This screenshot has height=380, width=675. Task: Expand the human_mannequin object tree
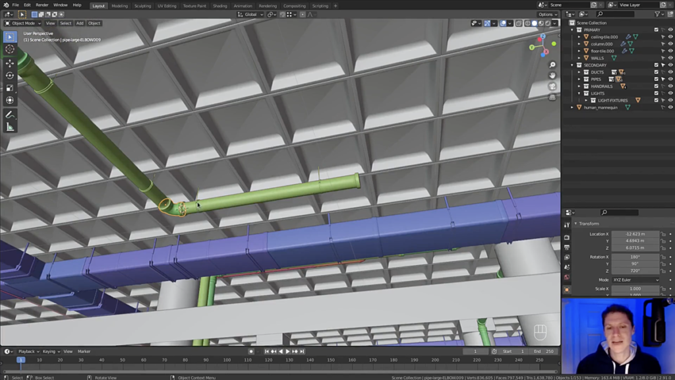[572, 108]
